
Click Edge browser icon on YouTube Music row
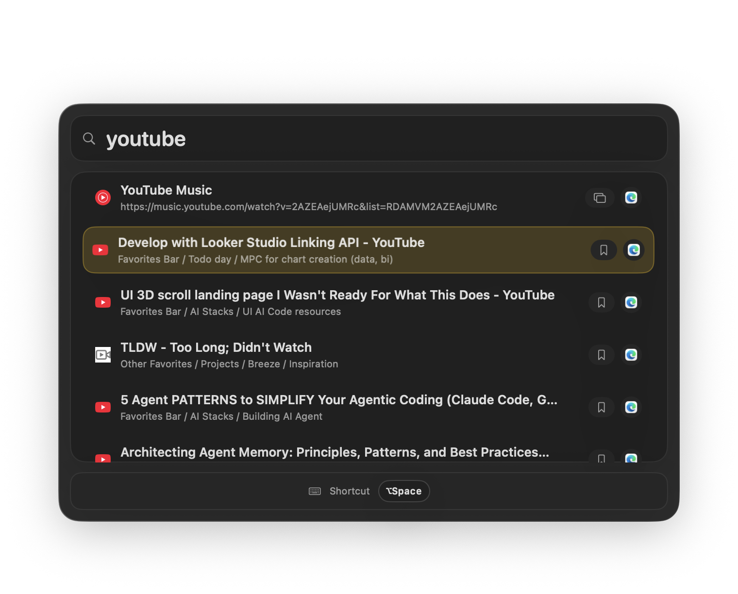pos(631,198)
